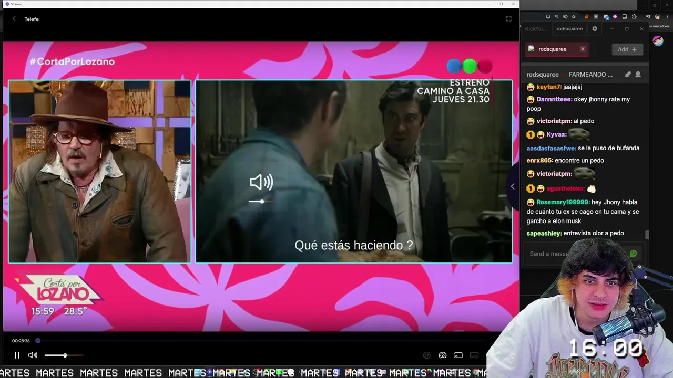The width and height of the screenshot is (673, 378).
Task: Click "encontre un pedo" message
Action: pos(579,161)
